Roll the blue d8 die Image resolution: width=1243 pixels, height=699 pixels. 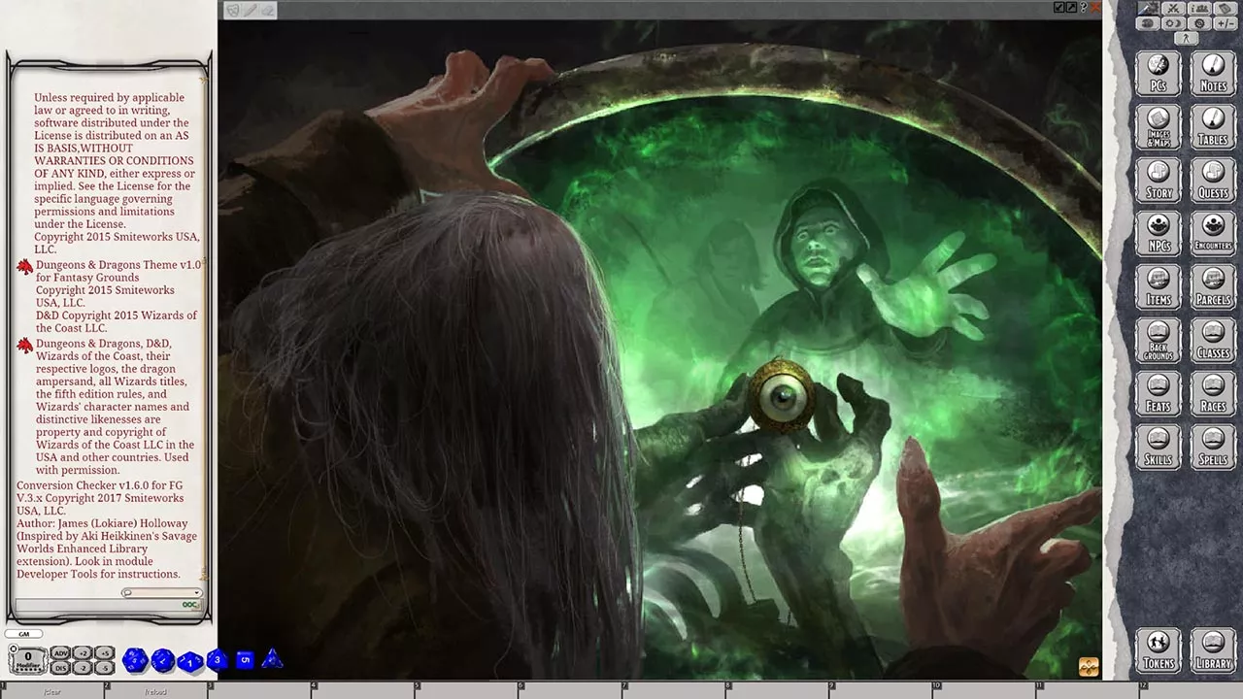coord(217,660)
